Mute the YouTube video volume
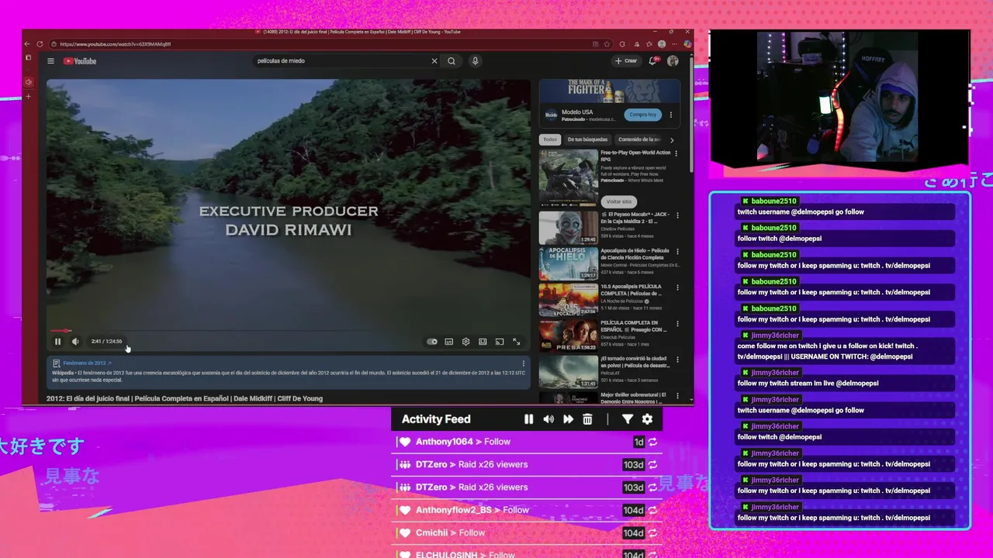993x558 pixels. (75, 341)
